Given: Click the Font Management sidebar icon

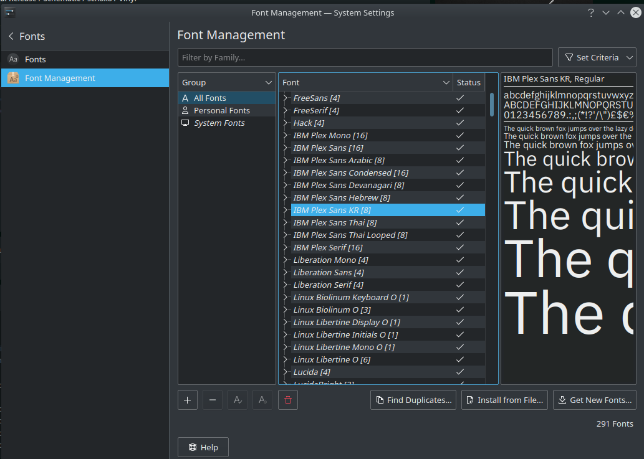Looking at the screenshot, I should (13, 78).
